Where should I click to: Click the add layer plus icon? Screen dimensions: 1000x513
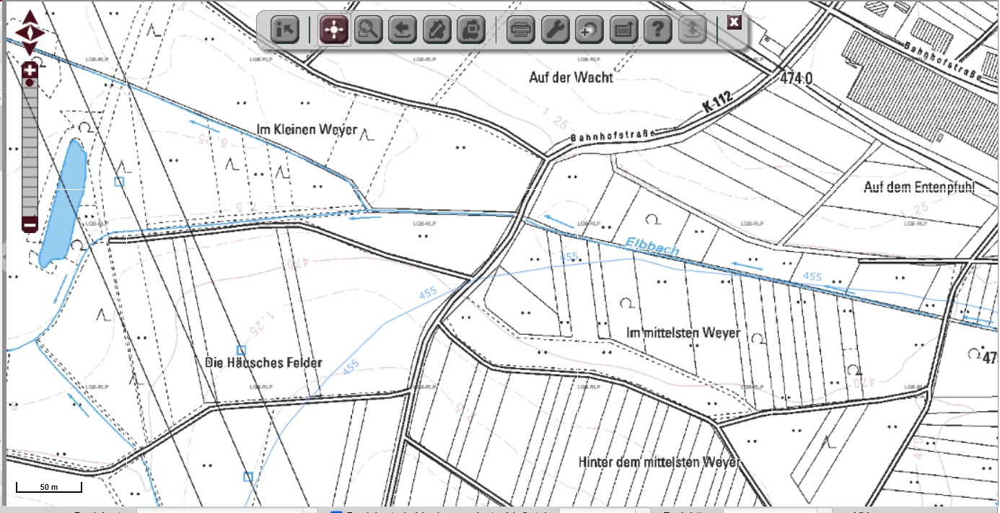(x=589, y=30)
